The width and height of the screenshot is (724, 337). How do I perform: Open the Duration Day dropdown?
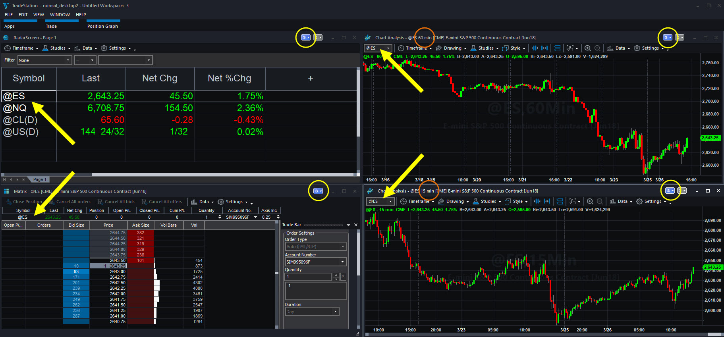pos(312,312)
